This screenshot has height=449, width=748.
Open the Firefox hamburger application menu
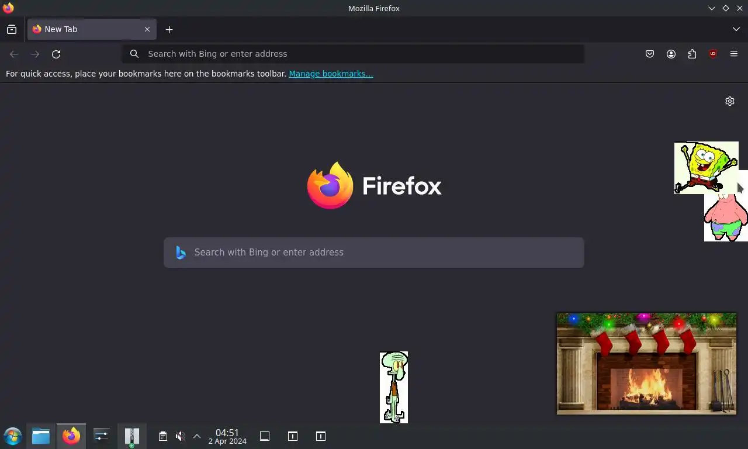tap(734, 54)
